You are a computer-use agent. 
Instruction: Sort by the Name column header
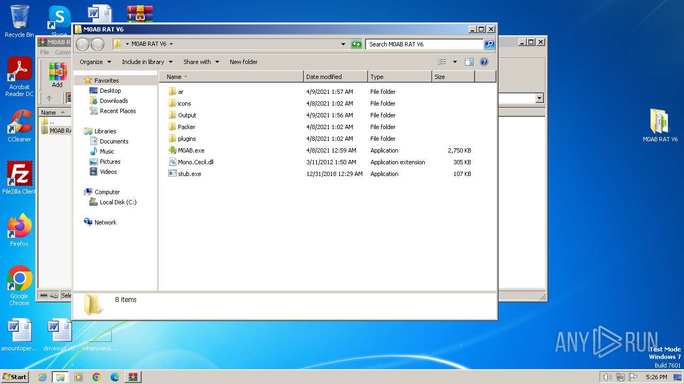pos(231,77)
